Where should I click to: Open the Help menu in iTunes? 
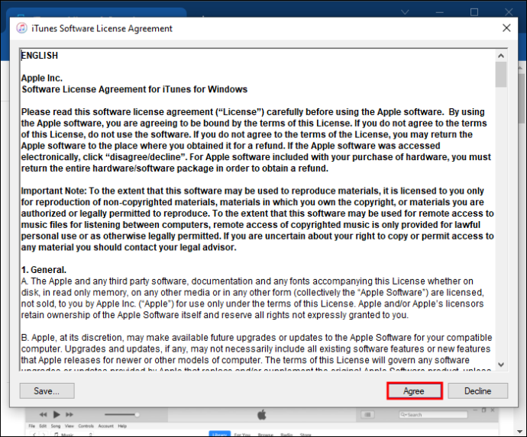[122, 426]
